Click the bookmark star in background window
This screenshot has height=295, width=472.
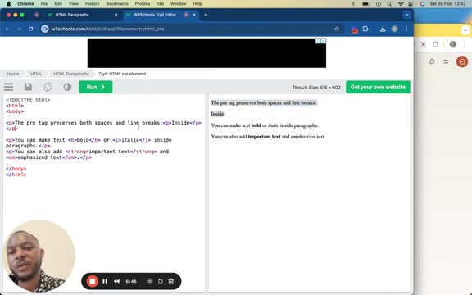(x=432, y=61)
